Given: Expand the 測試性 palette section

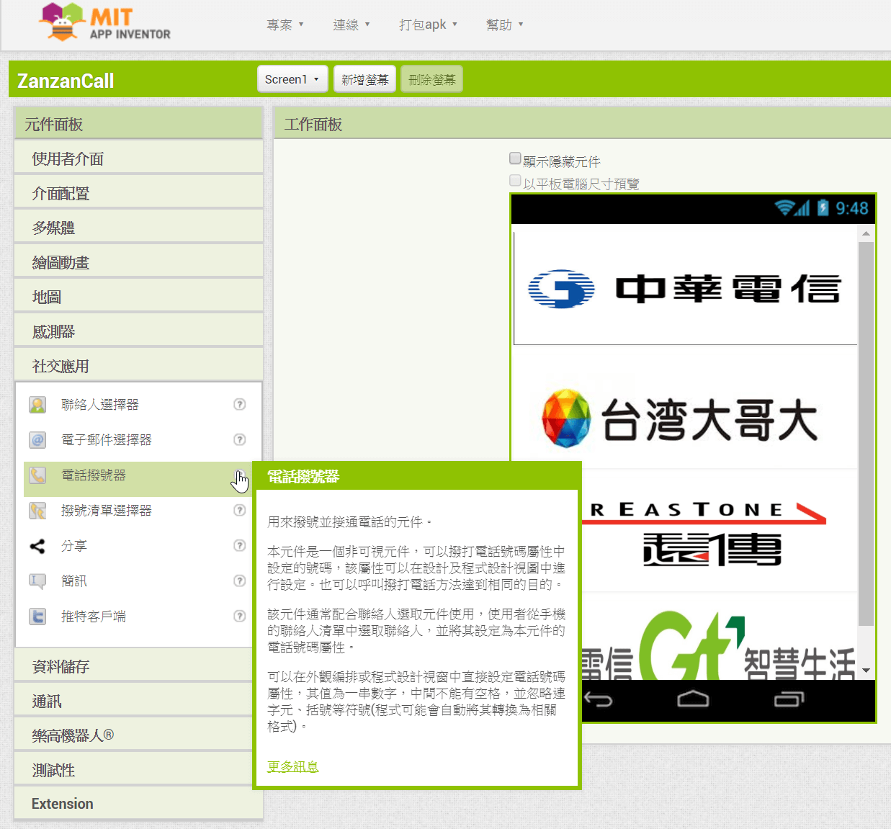Looking at the screenshot, I should (x=138, y=770).
